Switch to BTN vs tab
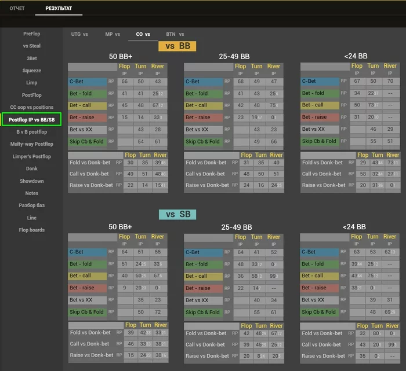 [x=175, y=34]
